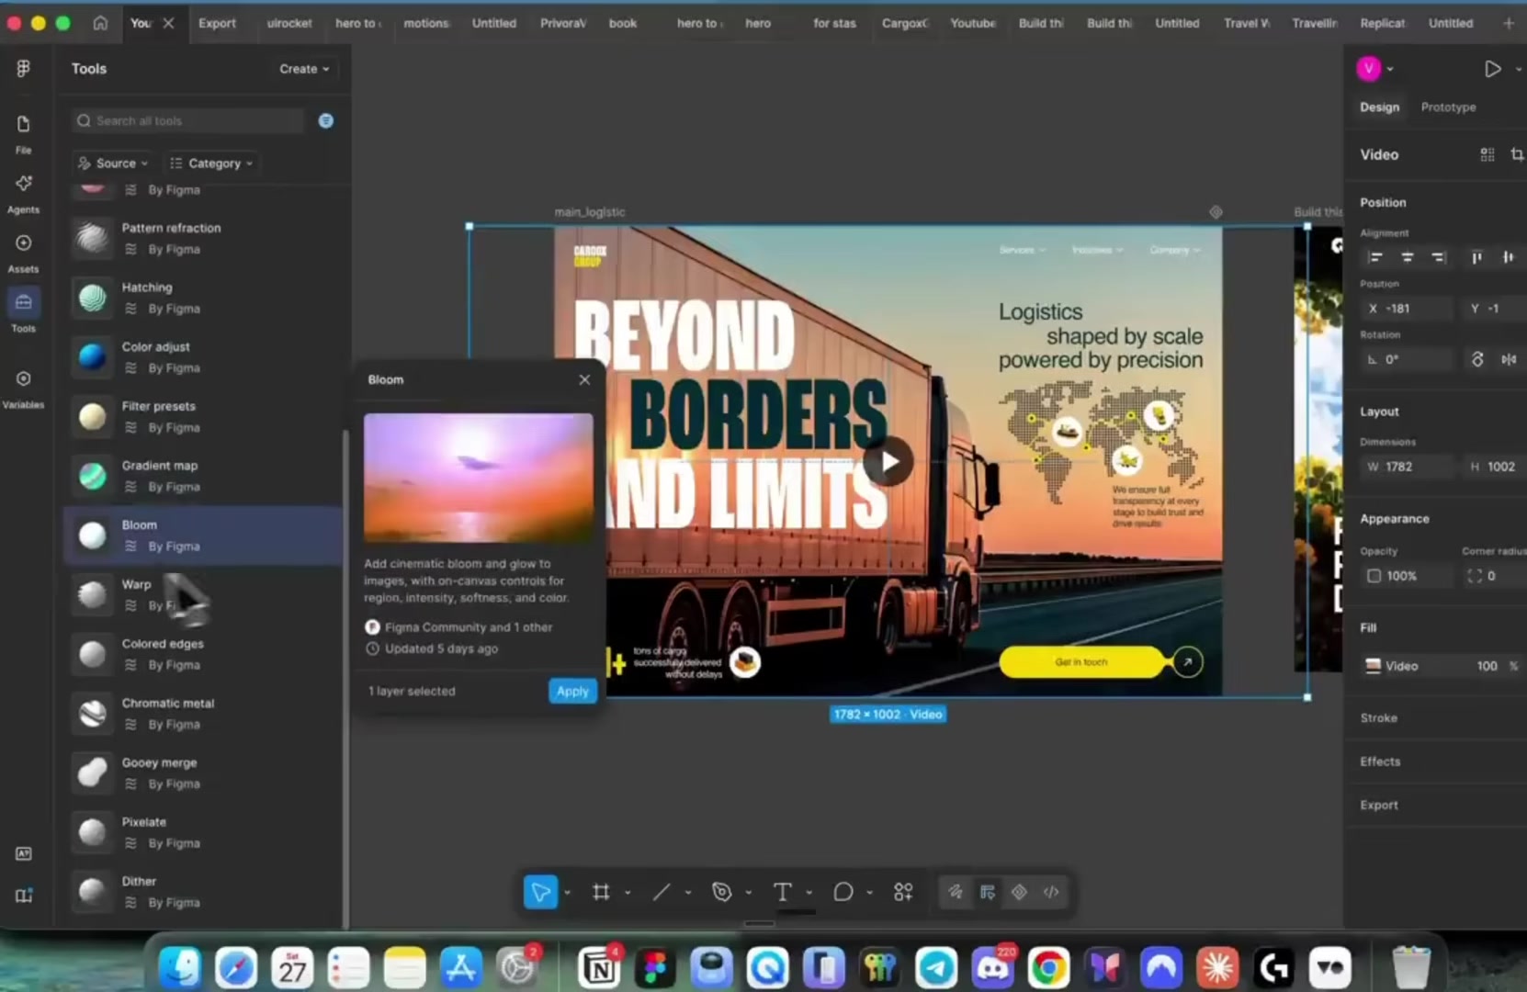
Task: Select the Line tool in bottom toolbar
Action: [x=662, y=892]
